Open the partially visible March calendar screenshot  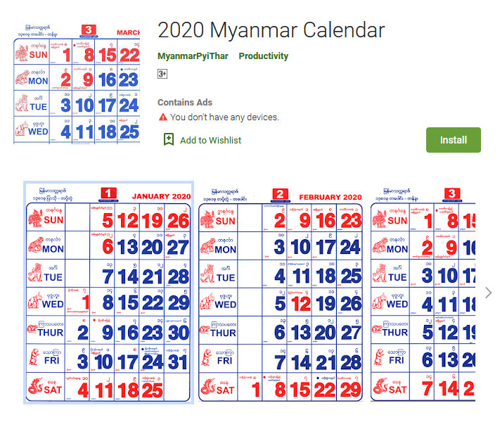(x=423, y=293)
